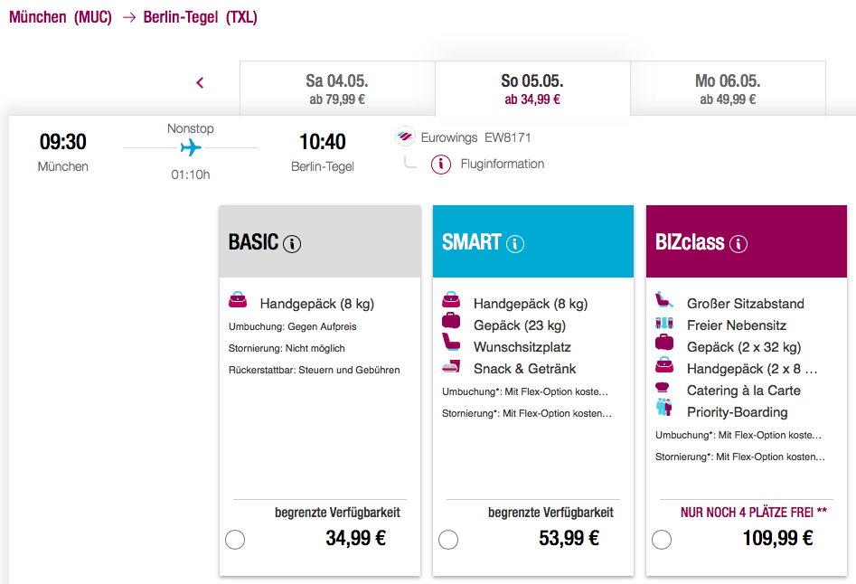Select the So 05.05. date tab
The height and width of the screenshot is (584, 856).
click(532, 89)
